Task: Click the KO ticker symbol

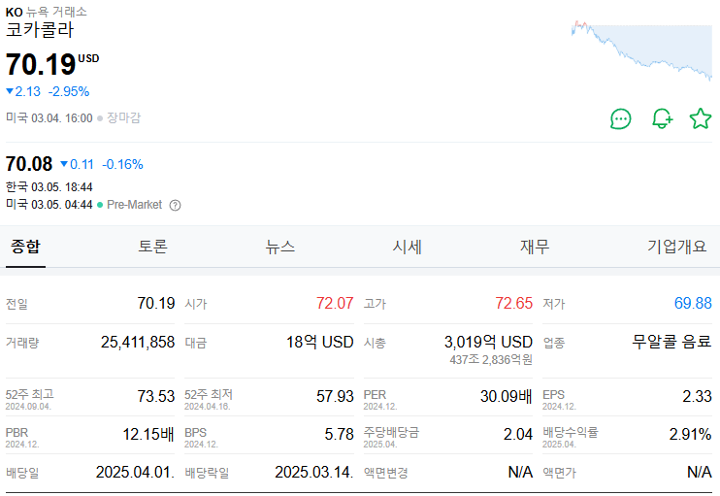Action: tap(15, 12)
